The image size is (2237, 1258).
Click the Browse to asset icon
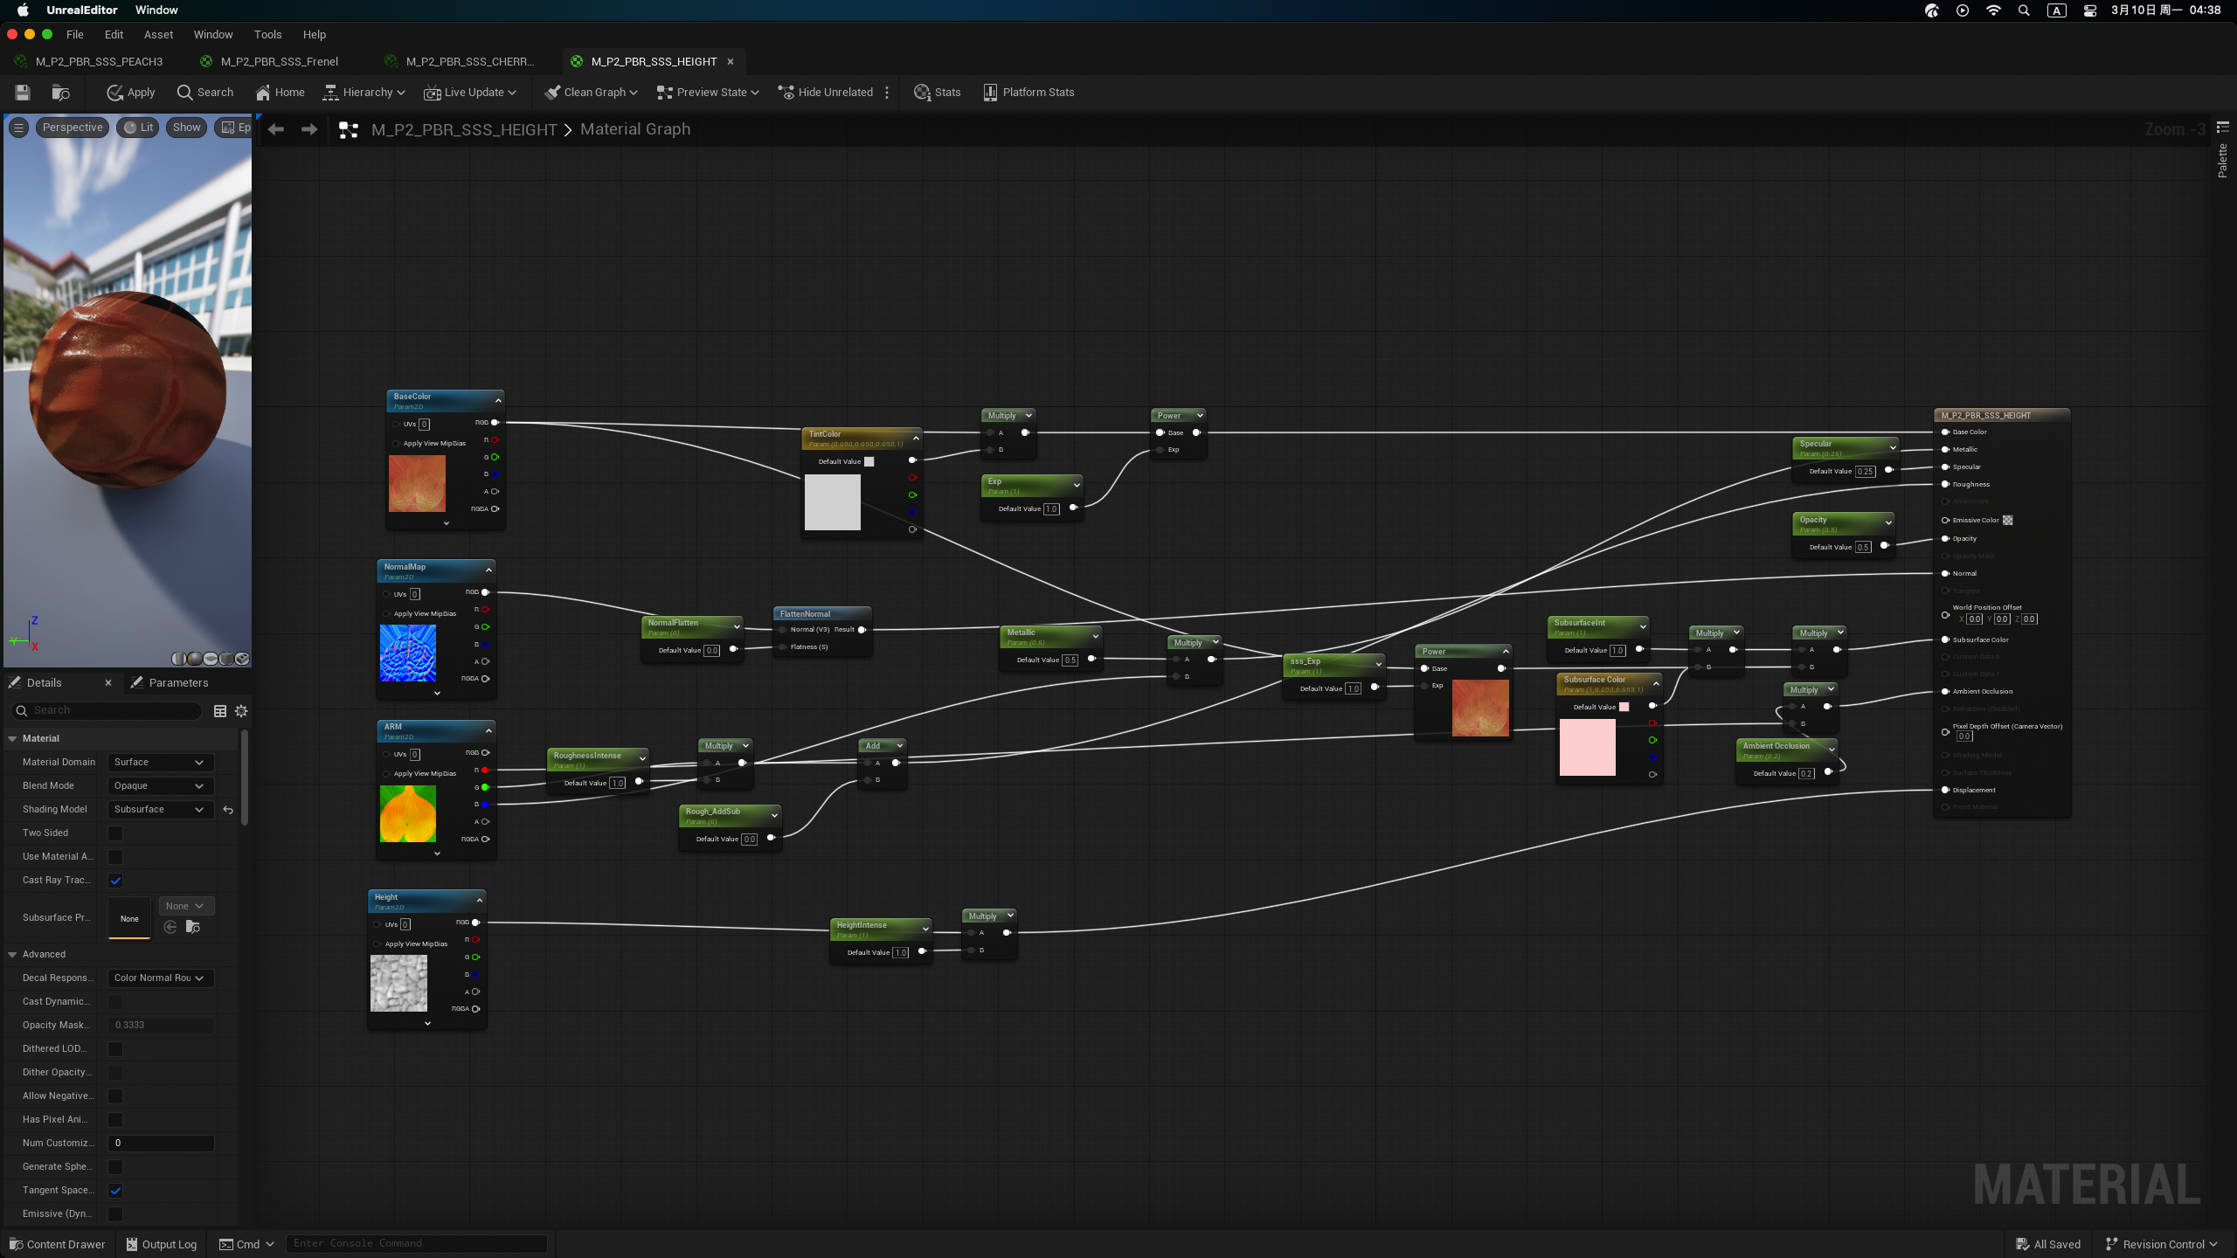pos(60,93)
